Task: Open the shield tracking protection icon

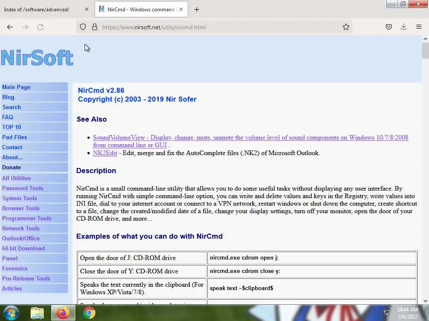Action: [x=83, y=27]
